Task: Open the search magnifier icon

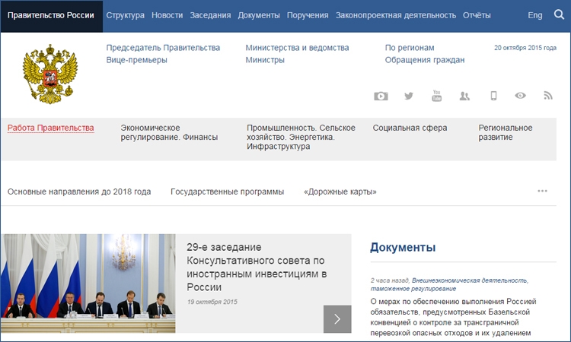Action: 559,14
